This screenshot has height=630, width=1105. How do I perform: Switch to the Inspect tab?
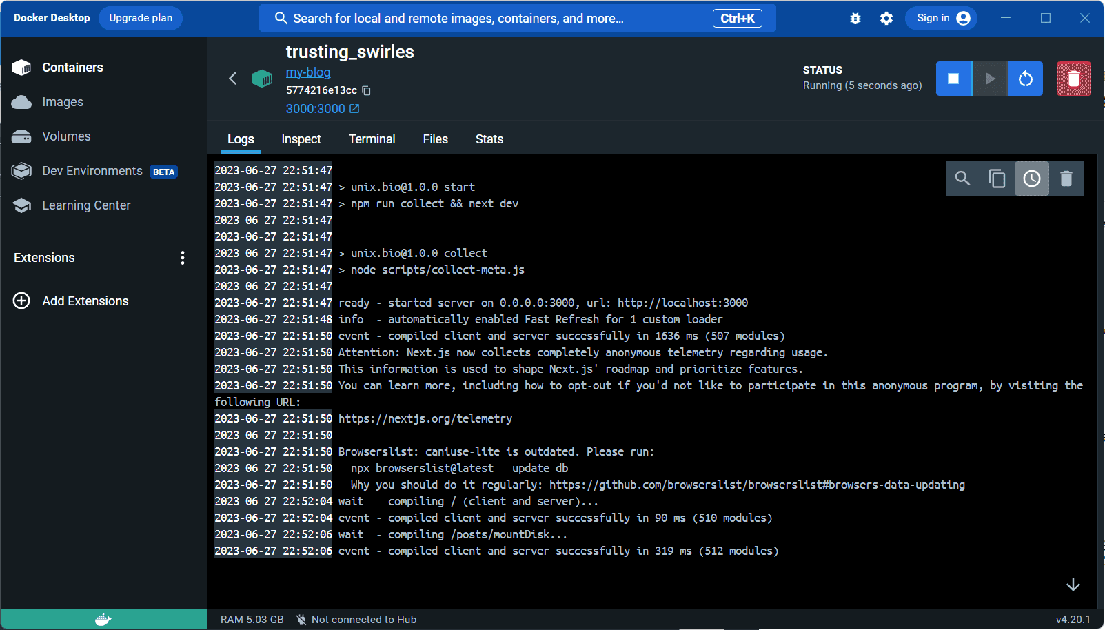pos(301,139)
